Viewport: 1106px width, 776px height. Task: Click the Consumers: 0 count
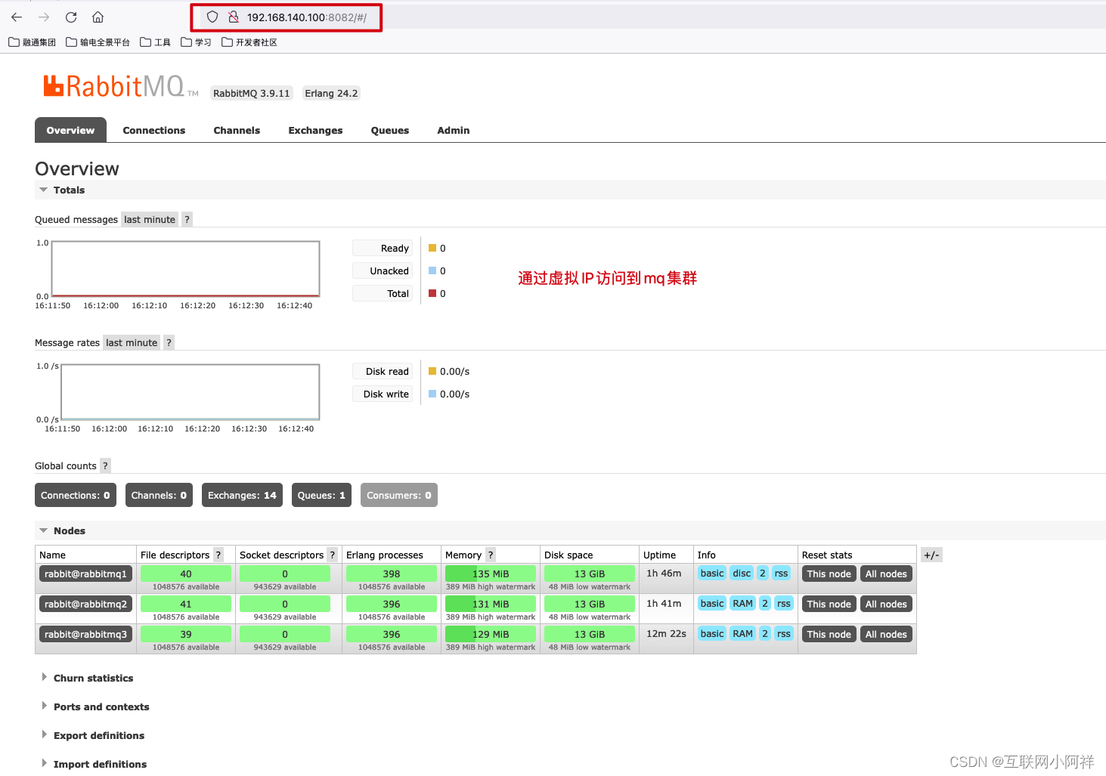click(399, 495)
